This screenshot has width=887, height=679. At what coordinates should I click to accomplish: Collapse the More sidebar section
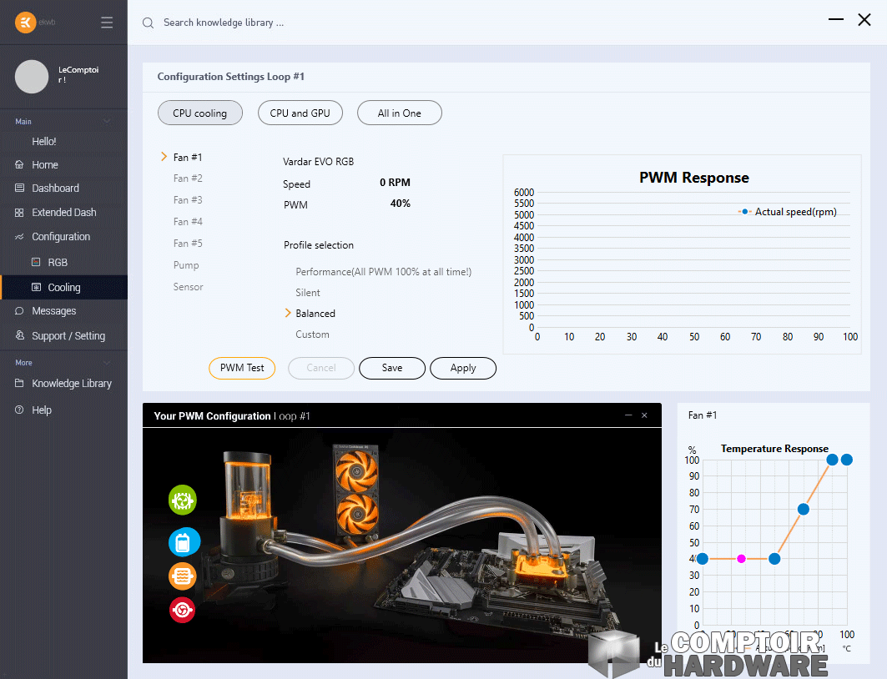106,363
